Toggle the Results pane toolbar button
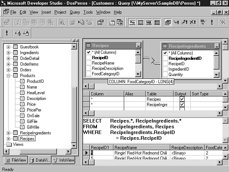Image resolution: width=229 pixels, height=172 pixels. pos(156,22)
